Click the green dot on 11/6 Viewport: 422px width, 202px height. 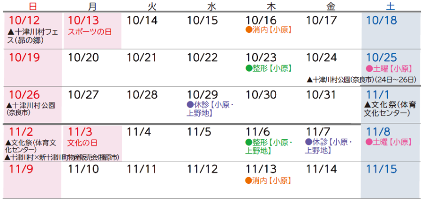[249, 142]
